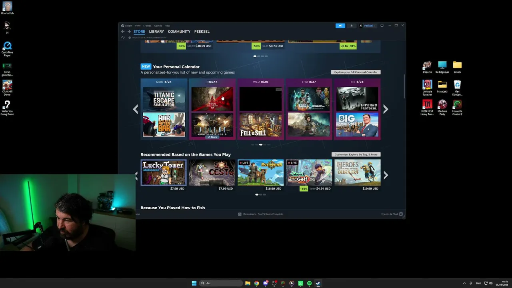Switch to the COMMUNITY tab
512x288 pixels.
pos(179,32)
